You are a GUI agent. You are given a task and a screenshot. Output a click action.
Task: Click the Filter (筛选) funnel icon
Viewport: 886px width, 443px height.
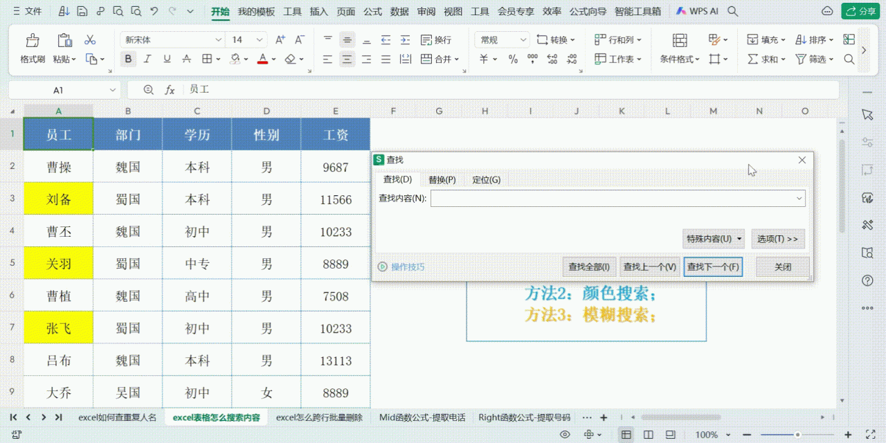pos(801,60)
